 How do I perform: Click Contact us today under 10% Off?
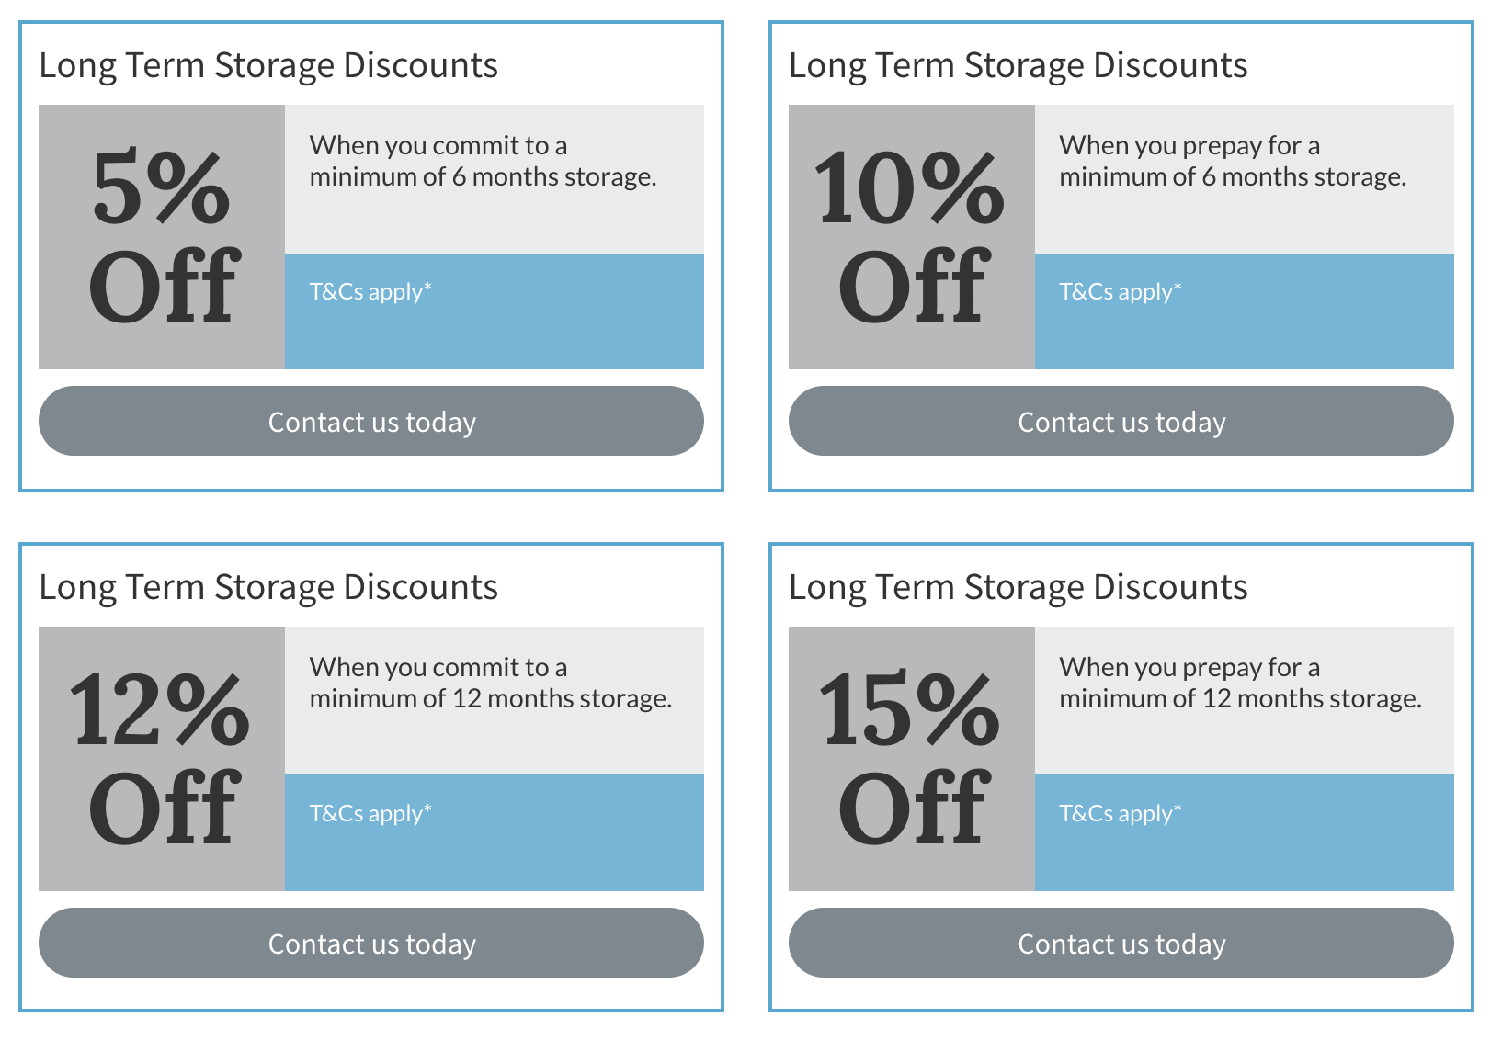click(1121, 421)
